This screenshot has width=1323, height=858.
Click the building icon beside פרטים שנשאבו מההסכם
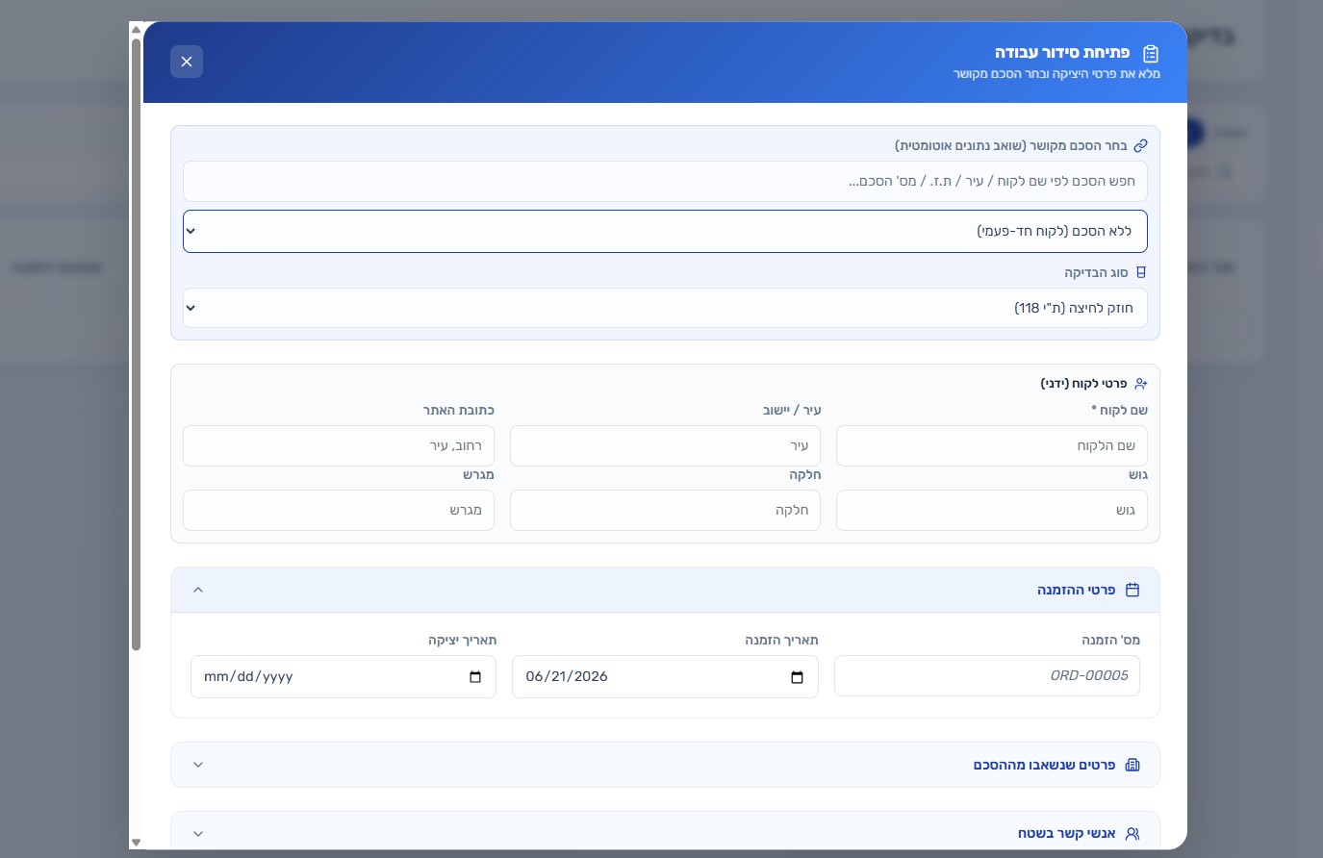[1132, 765]
